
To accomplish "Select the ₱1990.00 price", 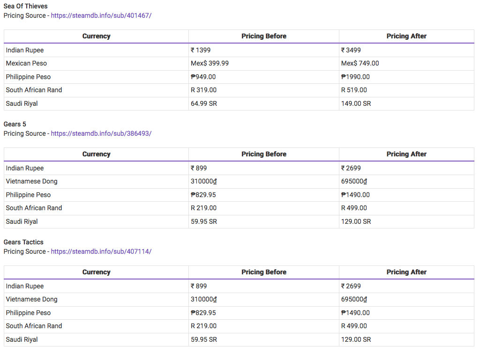I will 355,77.
